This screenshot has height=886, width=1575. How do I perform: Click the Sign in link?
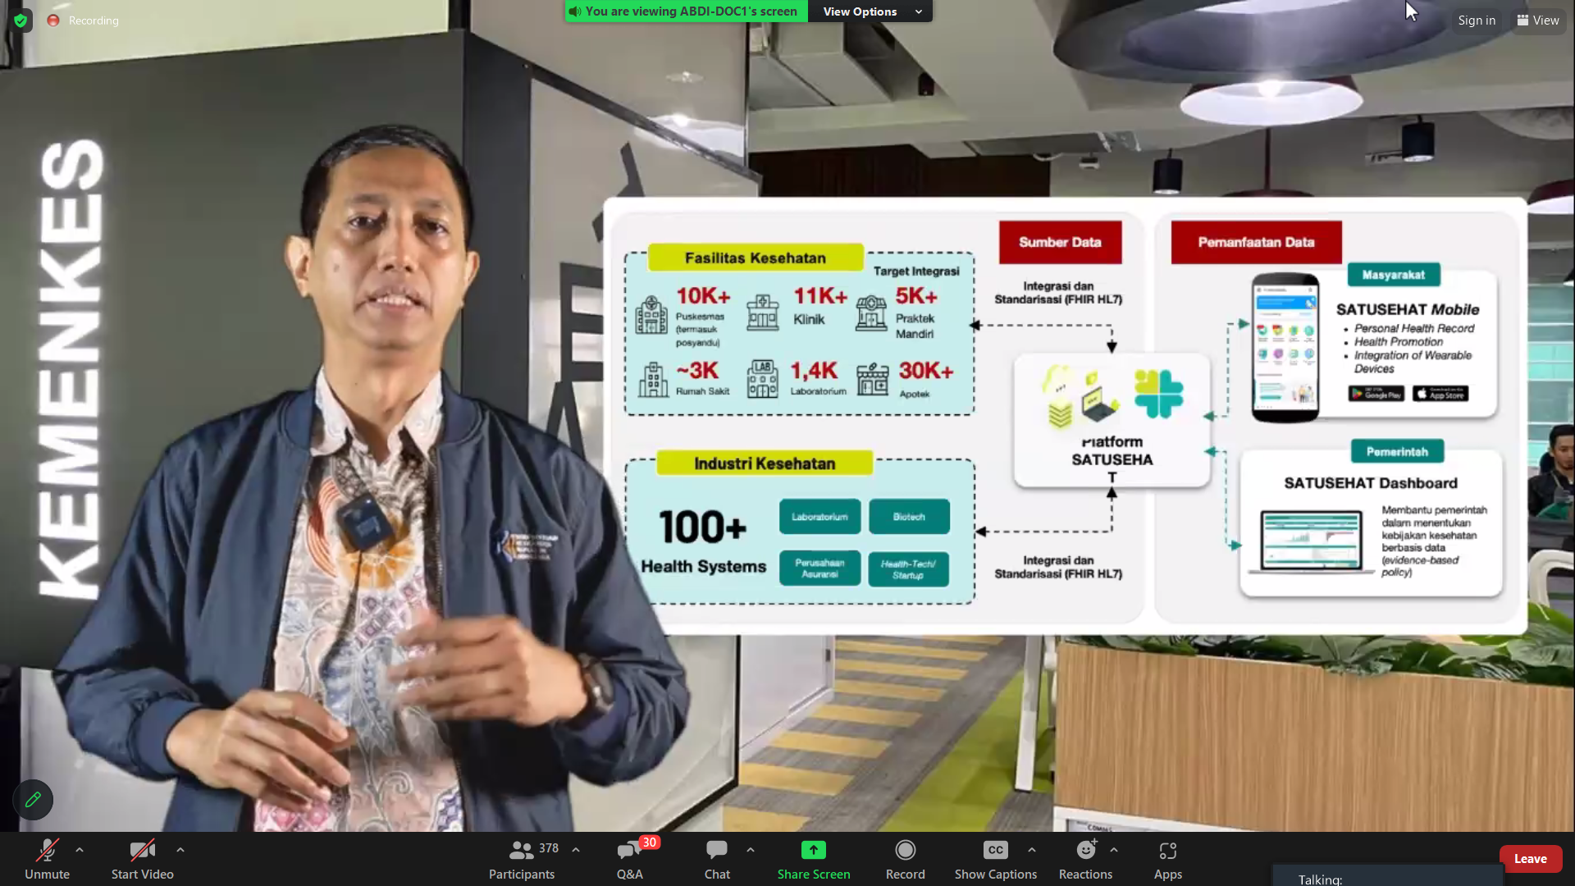(x=1476, y=21)
